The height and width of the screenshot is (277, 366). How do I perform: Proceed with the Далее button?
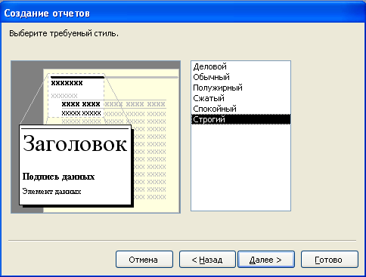[266, 260]
